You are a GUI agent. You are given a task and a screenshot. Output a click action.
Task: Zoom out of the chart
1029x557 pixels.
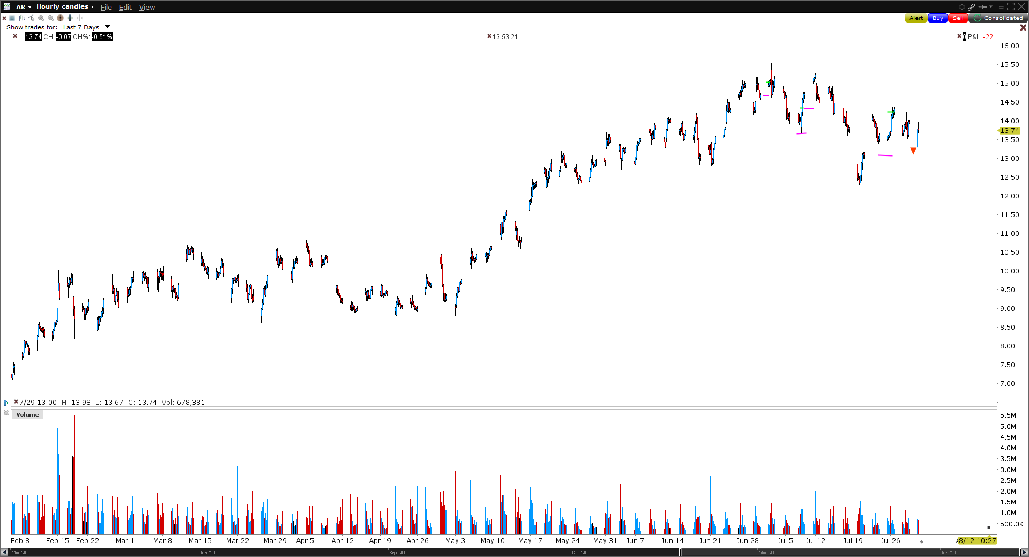pyautogui.click(x=51, y=18)
